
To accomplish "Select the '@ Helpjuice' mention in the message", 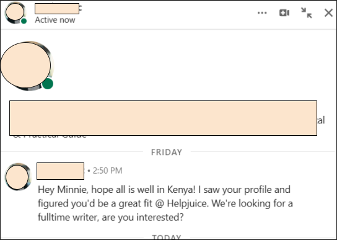I will pos(182,203).
